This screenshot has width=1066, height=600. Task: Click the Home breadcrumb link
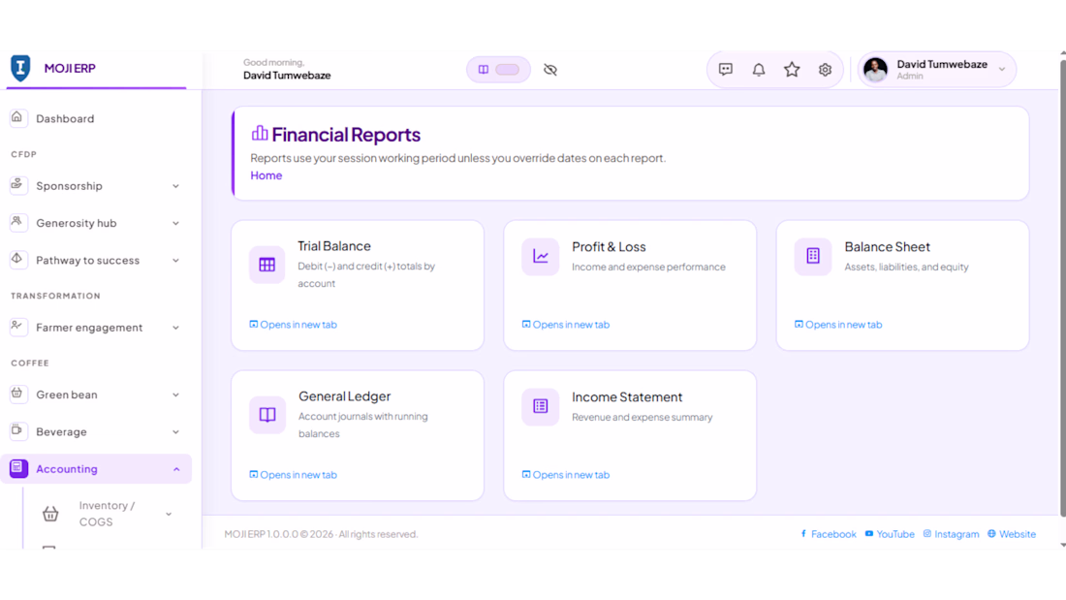(x=266, y=175)
